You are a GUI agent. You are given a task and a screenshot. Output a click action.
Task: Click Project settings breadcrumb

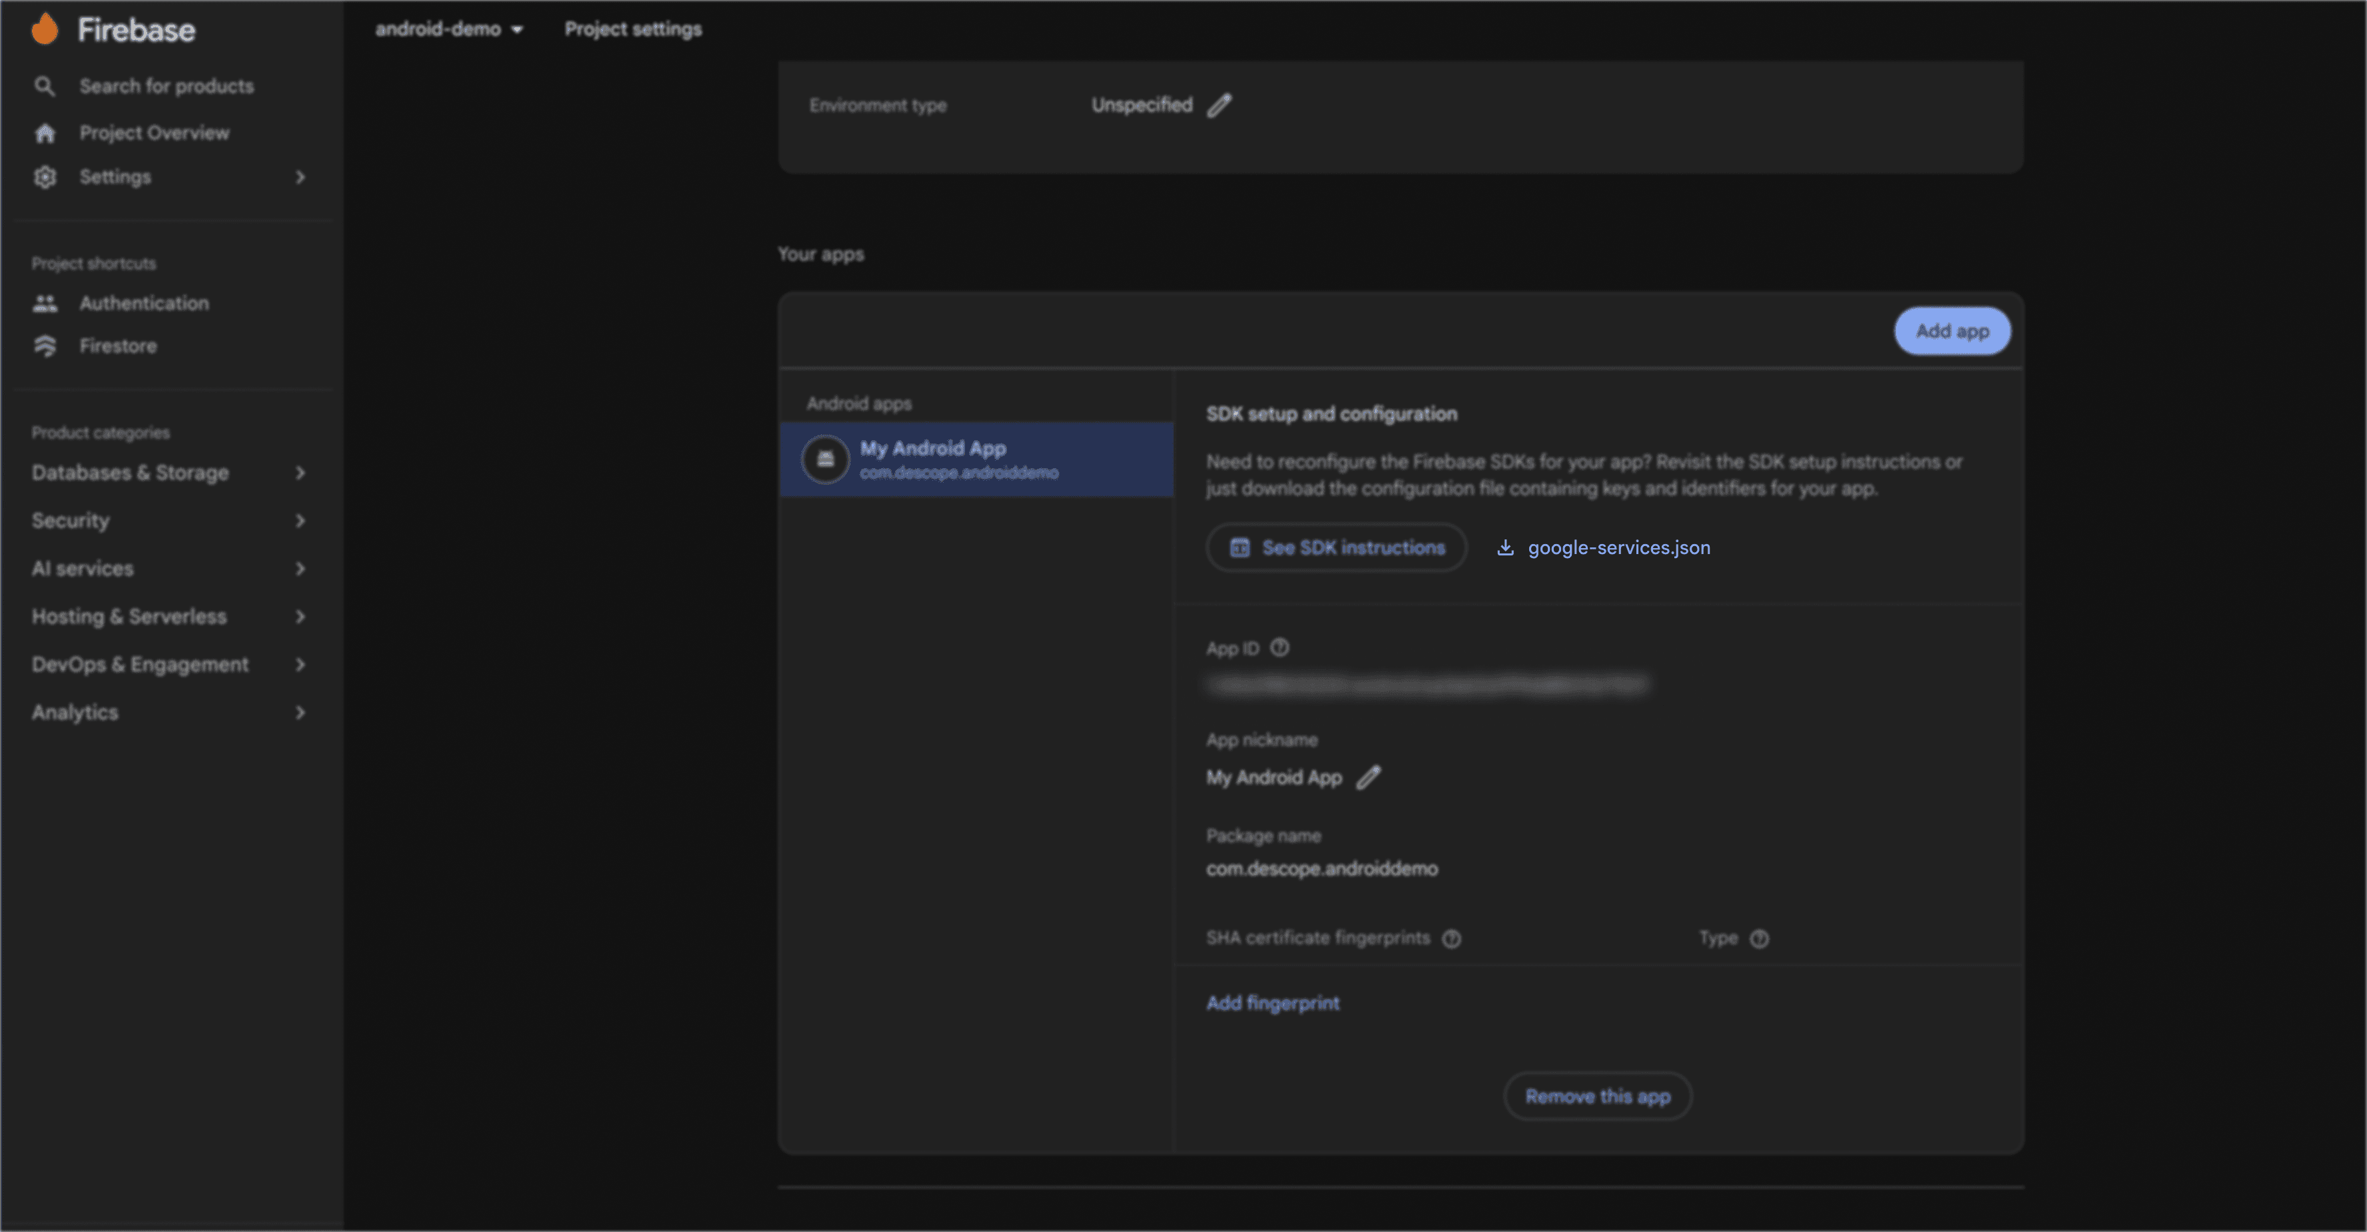633,29
